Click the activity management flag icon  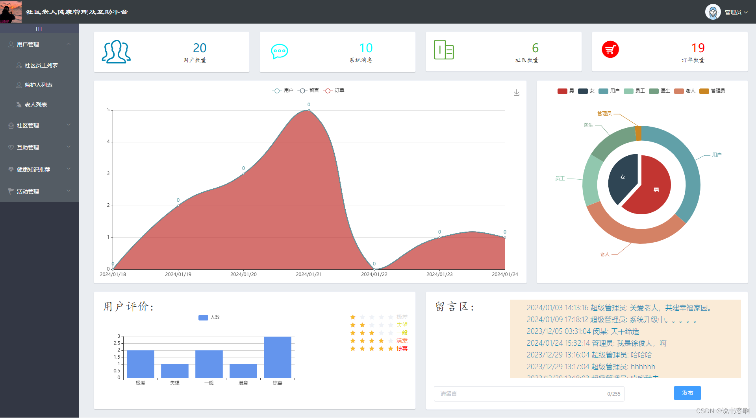[x=11, y=192]
